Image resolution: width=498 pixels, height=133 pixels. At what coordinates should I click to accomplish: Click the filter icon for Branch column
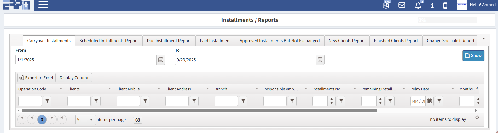click(243, 101)
